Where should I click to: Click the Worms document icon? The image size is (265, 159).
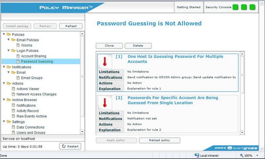(x=18, y=45)
